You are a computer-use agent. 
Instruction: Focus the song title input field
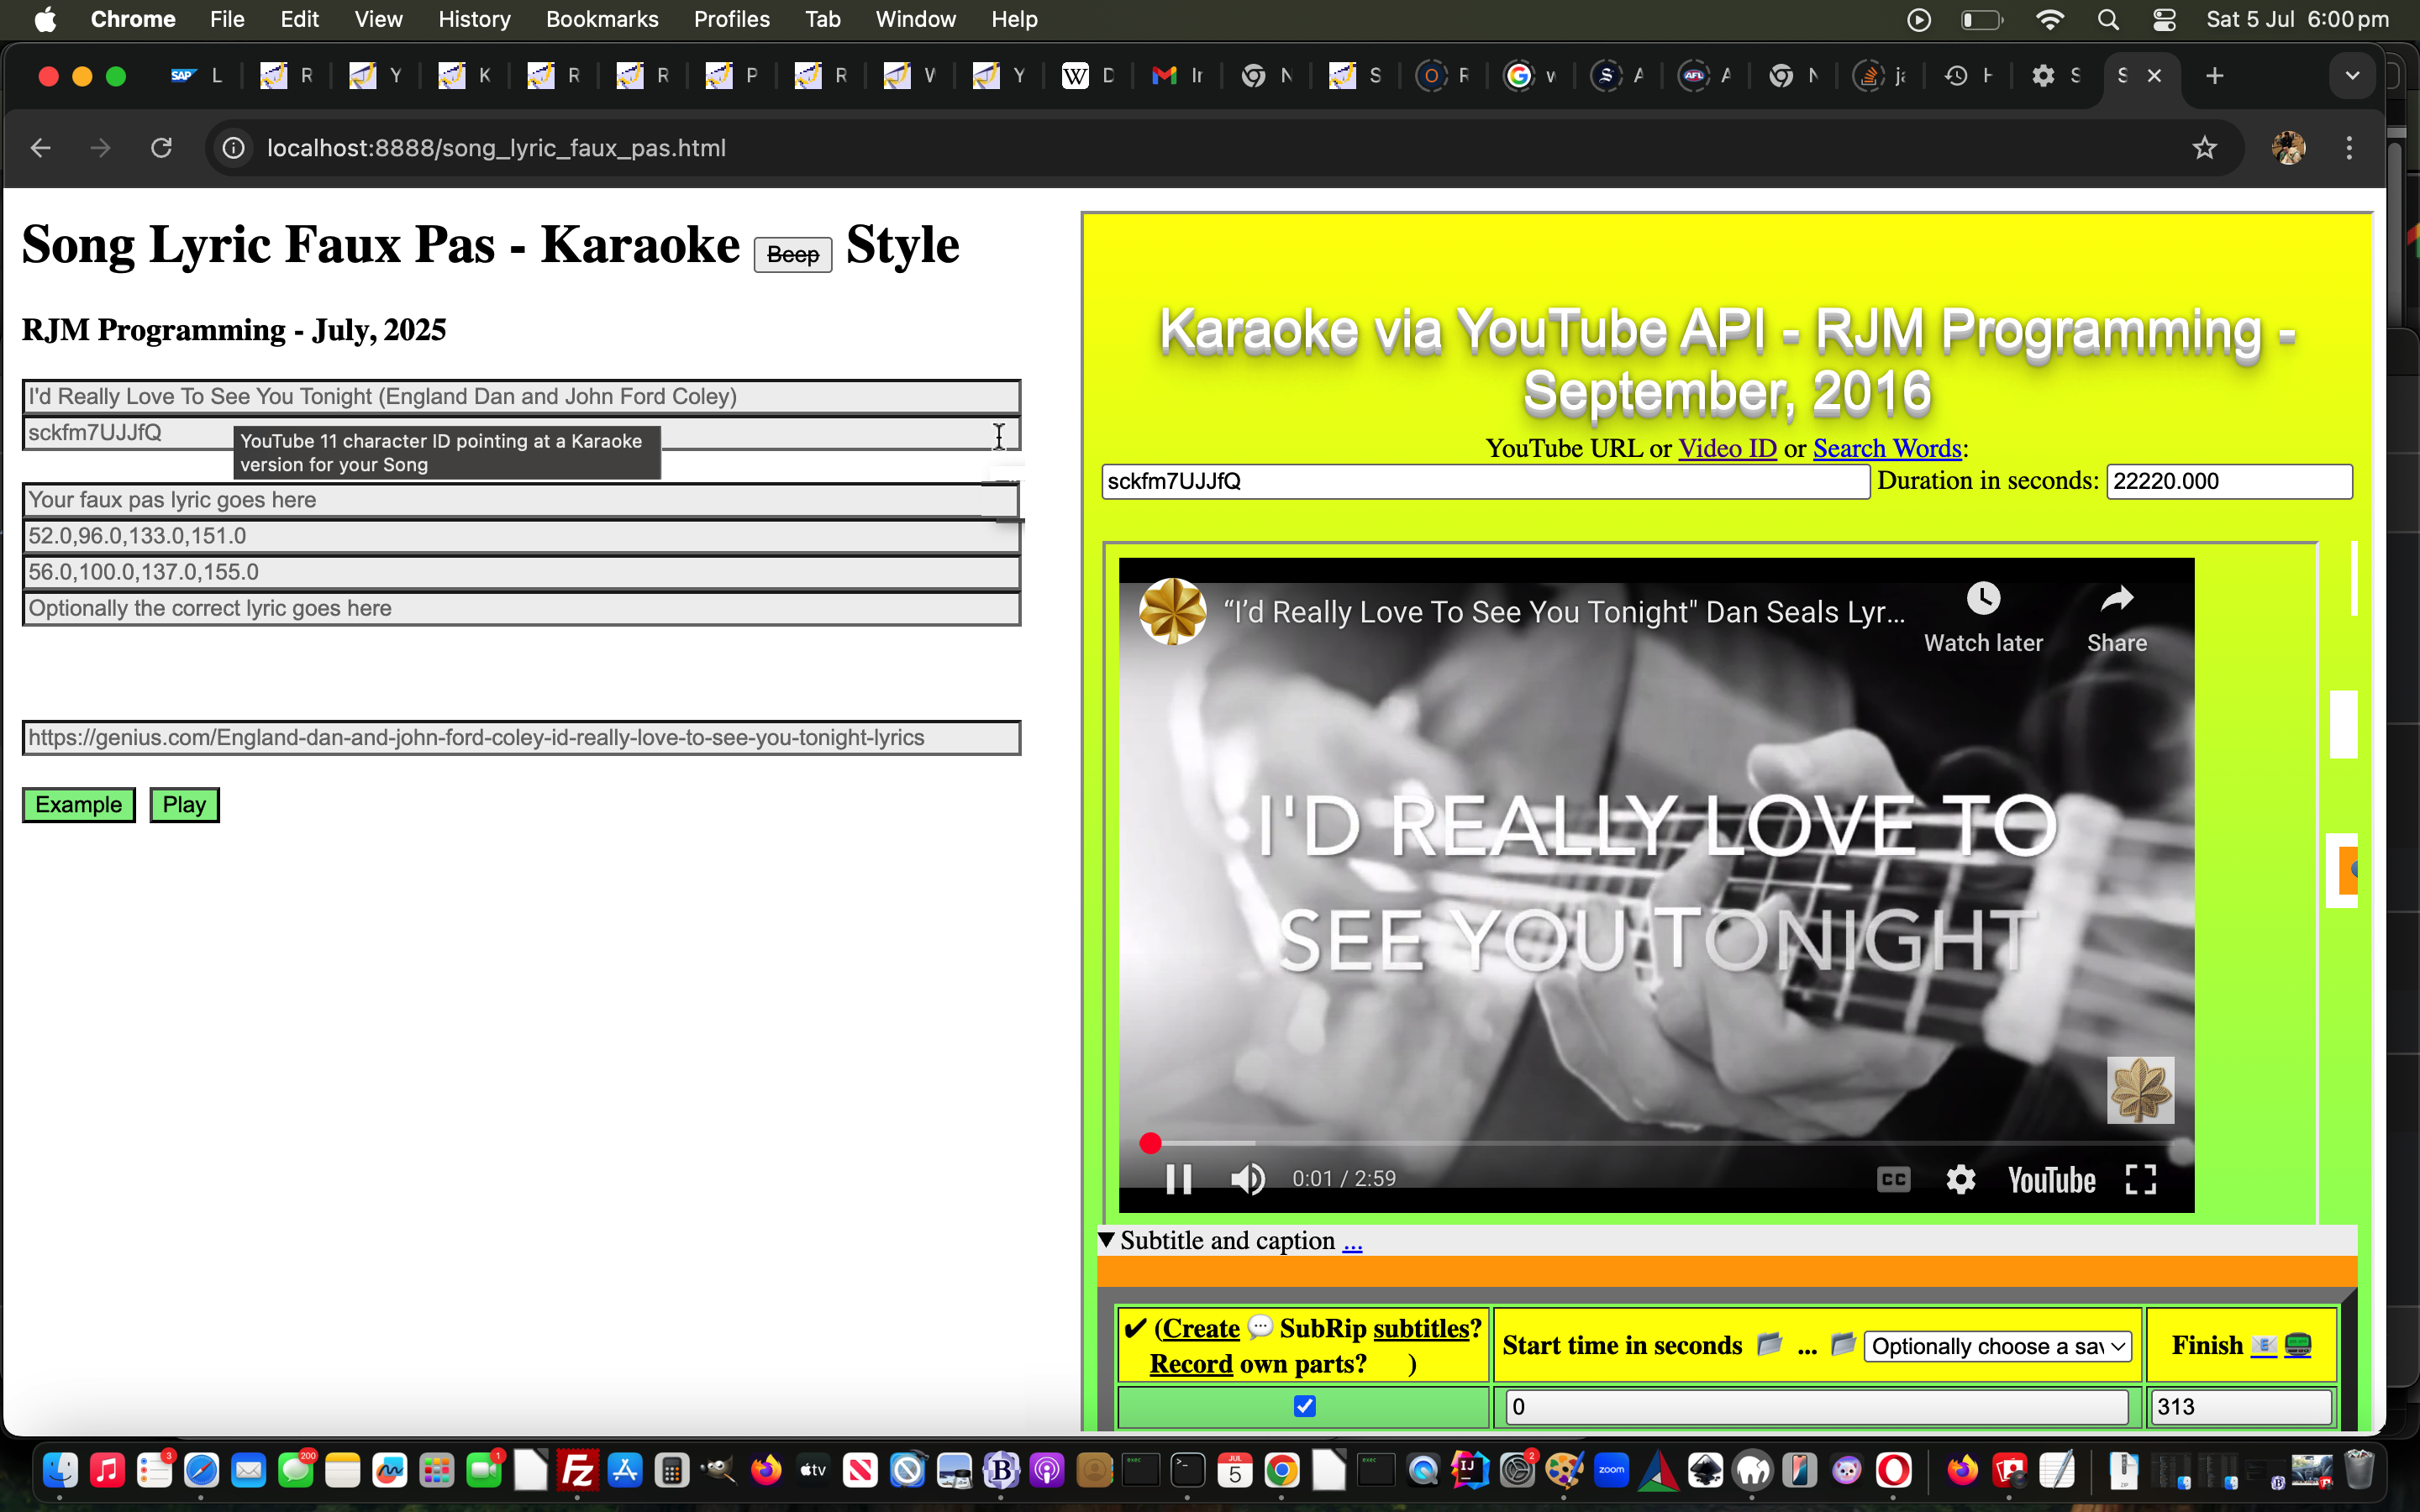pyautogui.click(x=521, y=396)
